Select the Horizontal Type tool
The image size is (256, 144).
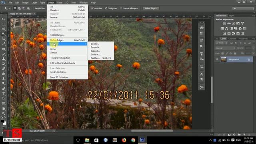pyautogui.click(x=4, y=94)
